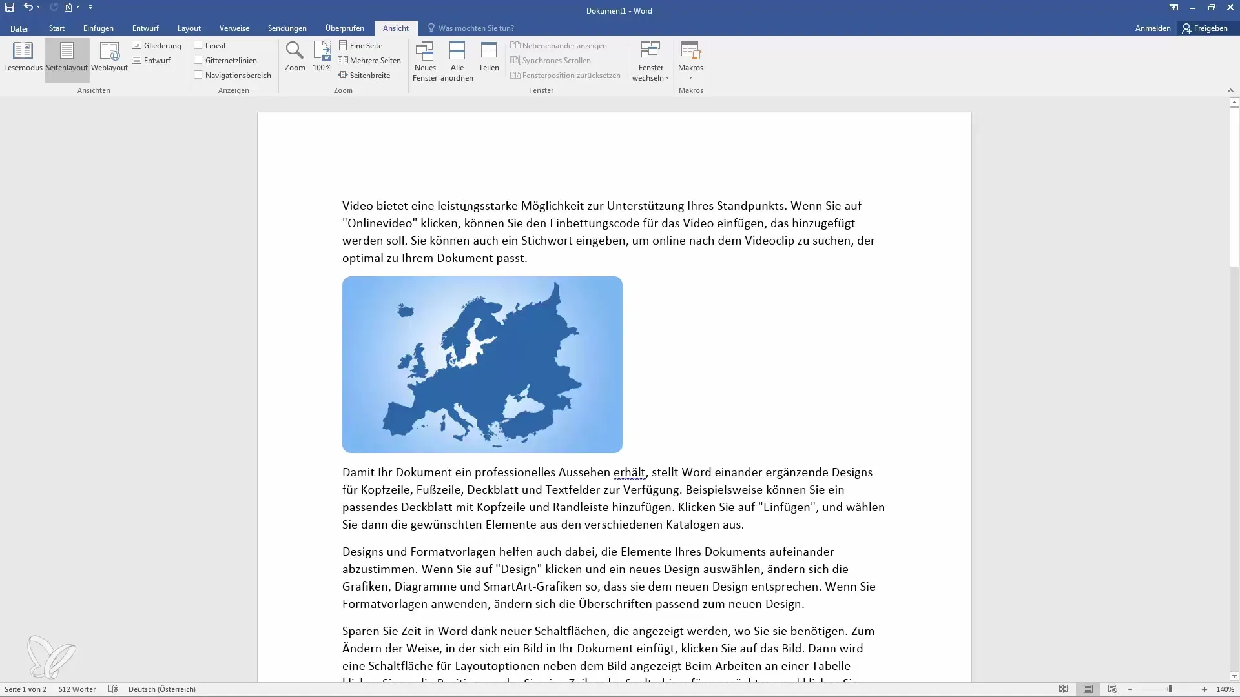Click the new document quick access icon
Image resolution: width=1240 pixels, height=697 pixels.
pyautogui.click(x=68, y=7)
